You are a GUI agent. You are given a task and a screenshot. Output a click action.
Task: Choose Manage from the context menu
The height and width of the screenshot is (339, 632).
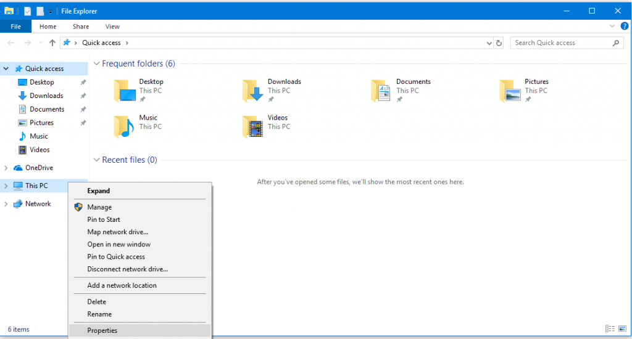coord(139,207)
